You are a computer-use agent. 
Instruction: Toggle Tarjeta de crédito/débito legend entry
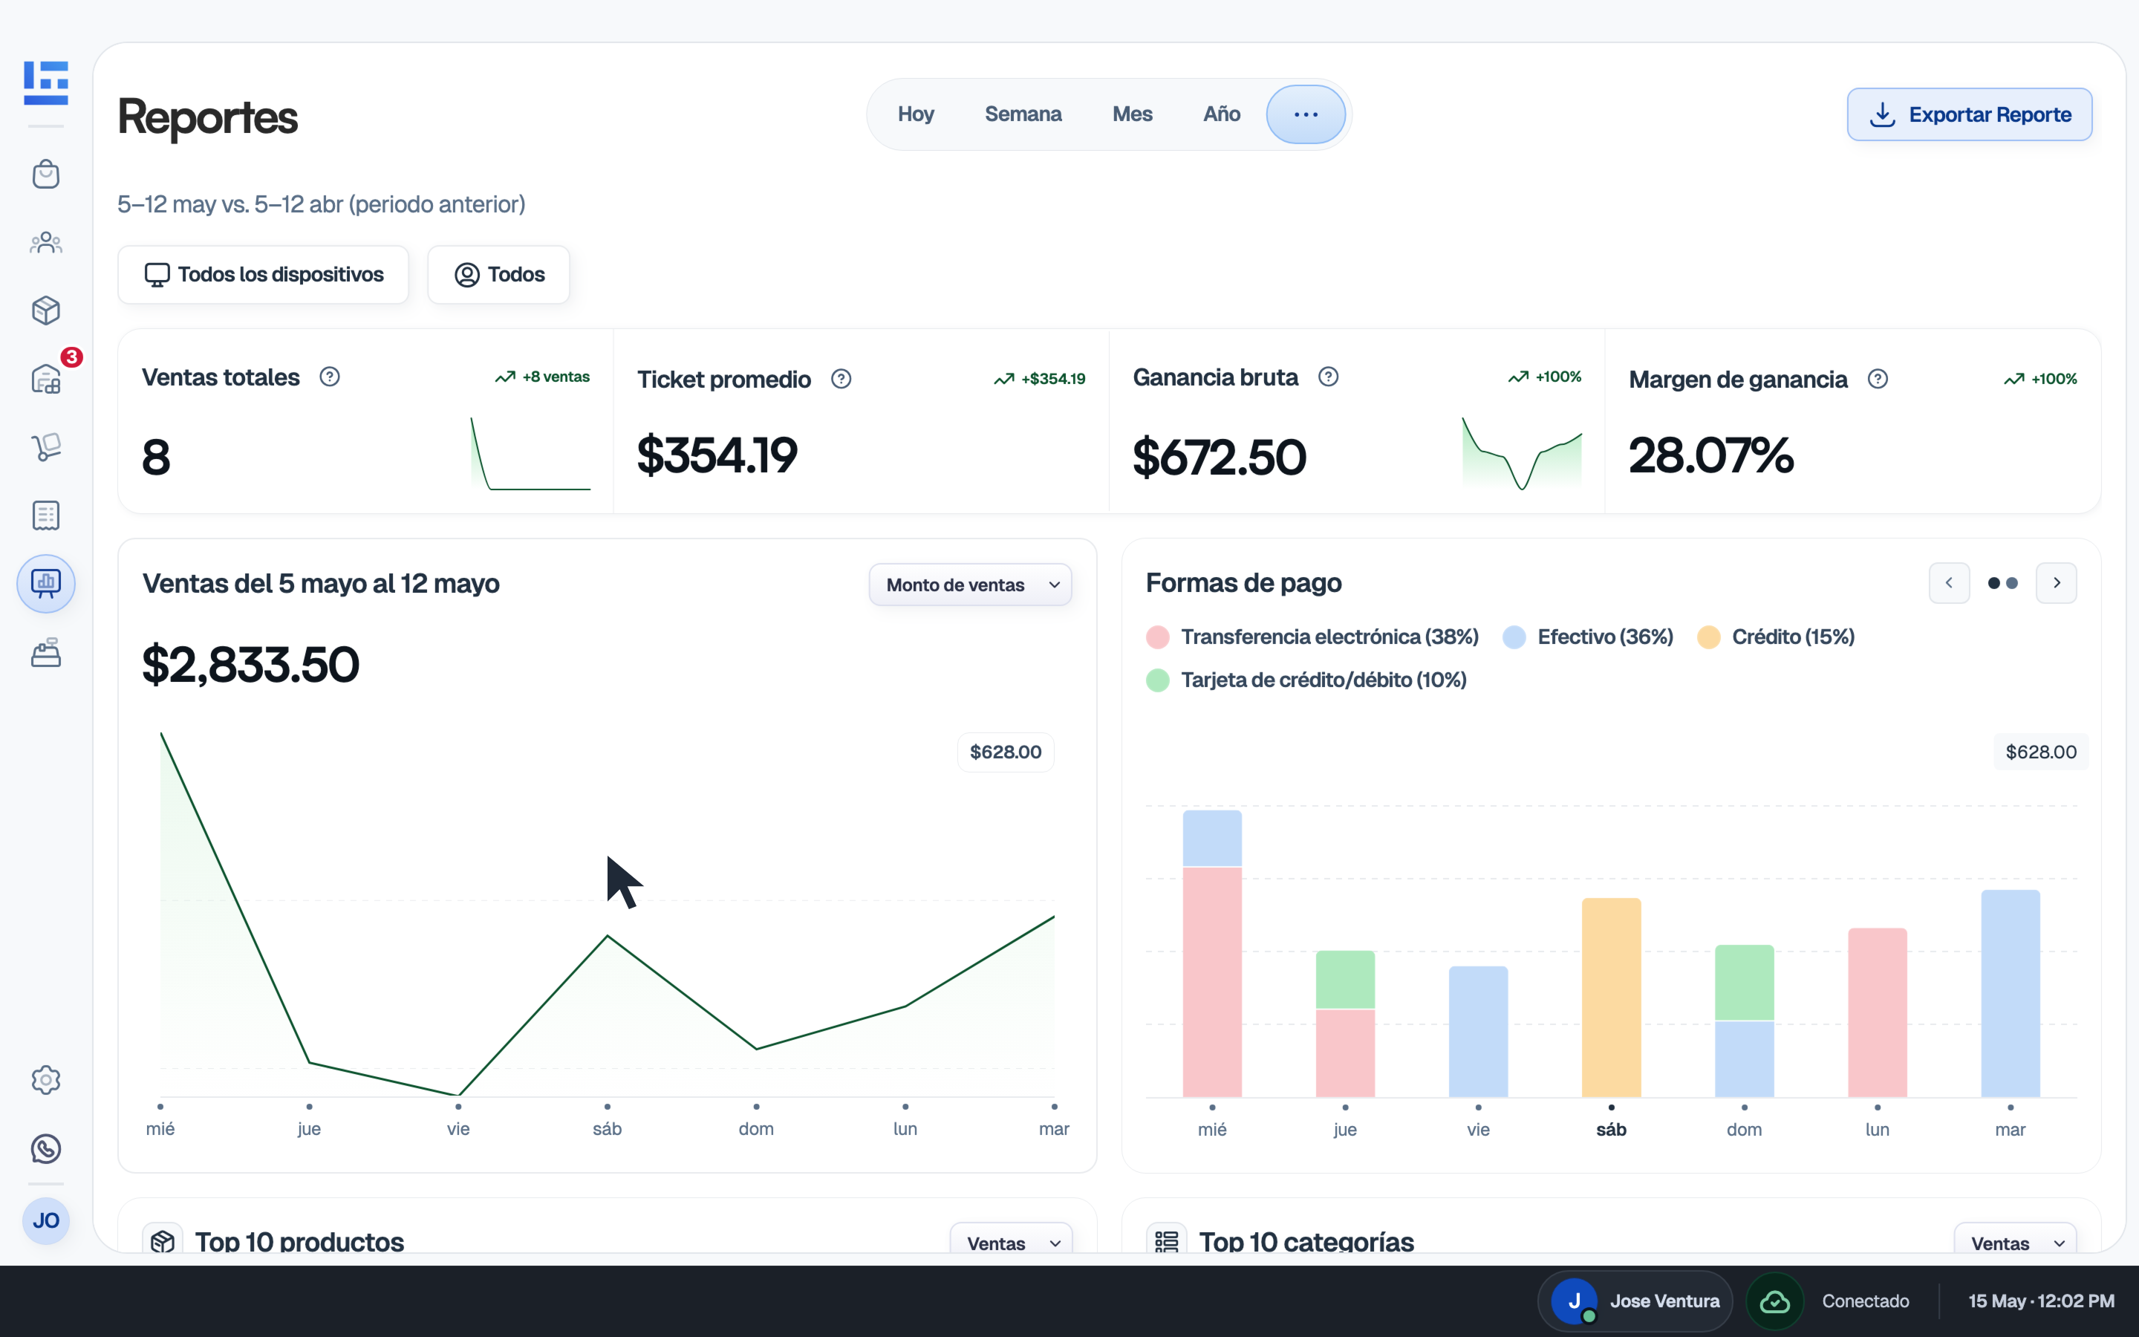click(x=1306, y=680)
